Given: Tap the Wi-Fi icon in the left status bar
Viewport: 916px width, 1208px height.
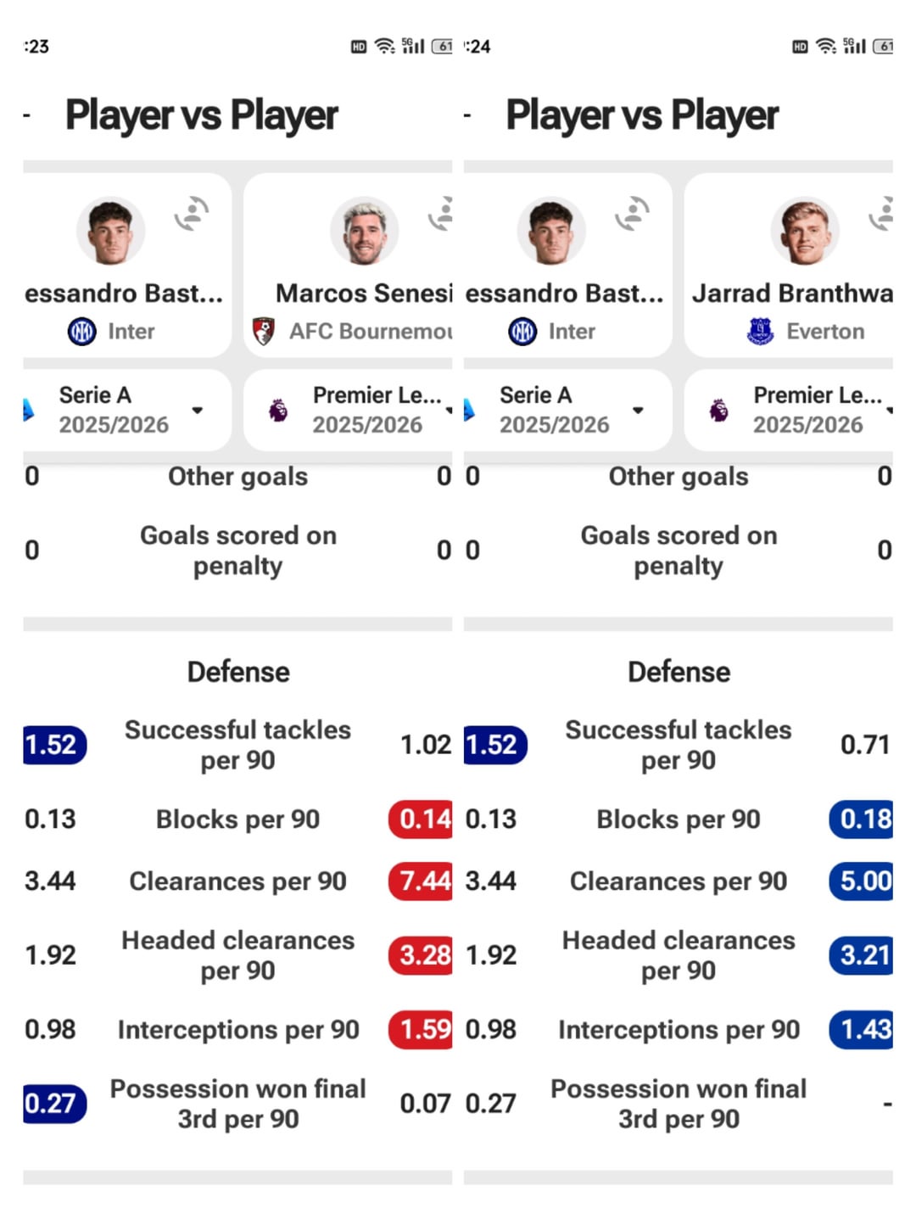Looking at the screenshot, I should [x=385, y=47].
